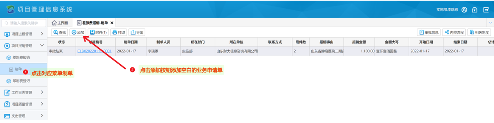View 内控流程 internal control flow
Screen dimensions: 494x123
[454, 32]
